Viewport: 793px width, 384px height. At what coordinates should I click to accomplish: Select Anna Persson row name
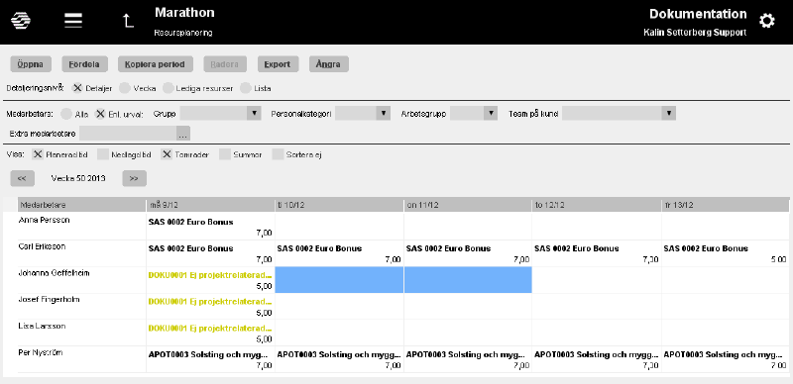[44, 221]
